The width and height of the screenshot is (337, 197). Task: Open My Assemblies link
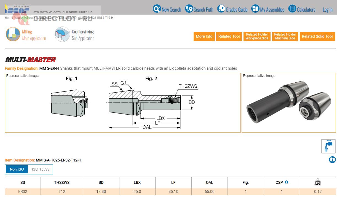coord(272,10)
